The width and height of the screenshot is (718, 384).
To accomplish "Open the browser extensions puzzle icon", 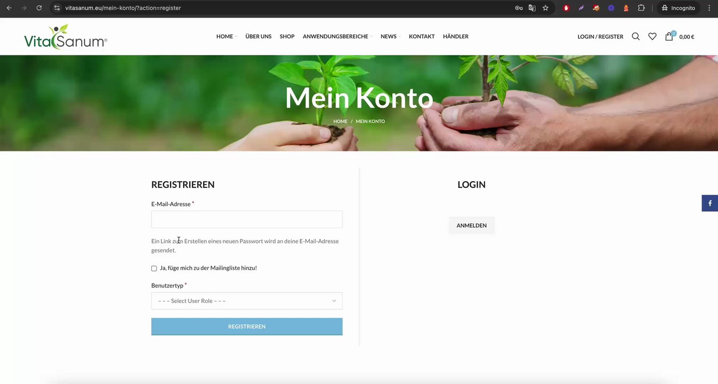I will 641,8.
